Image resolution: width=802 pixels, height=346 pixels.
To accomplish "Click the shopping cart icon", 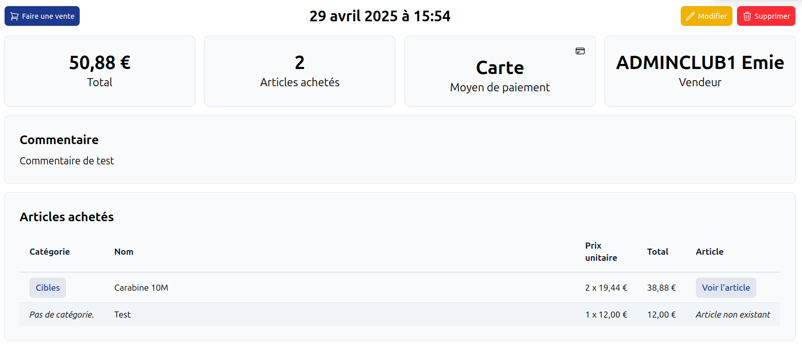I will pyautogui.click(x=14, y=16).
